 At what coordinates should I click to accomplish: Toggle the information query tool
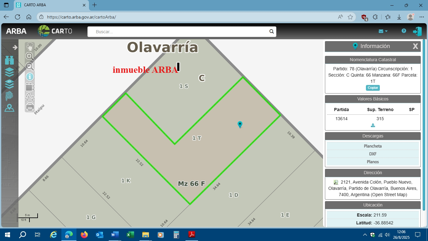(30, 77)
